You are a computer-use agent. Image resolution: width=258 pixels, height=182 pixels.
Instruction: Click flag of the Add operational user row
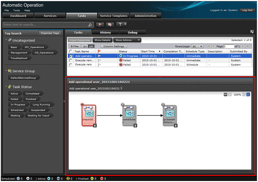[99, 56]
